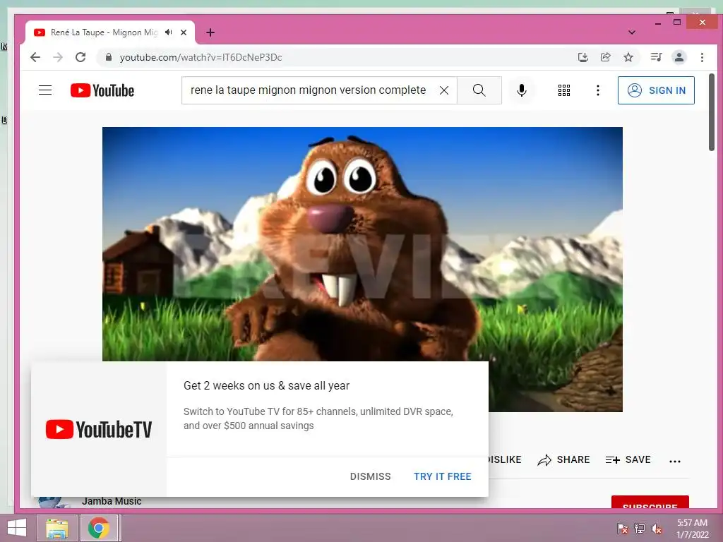Open the Action Center flag tray icon
This screenshot has height=542, width=723.
pyautogui.click(x=622, y=528)
